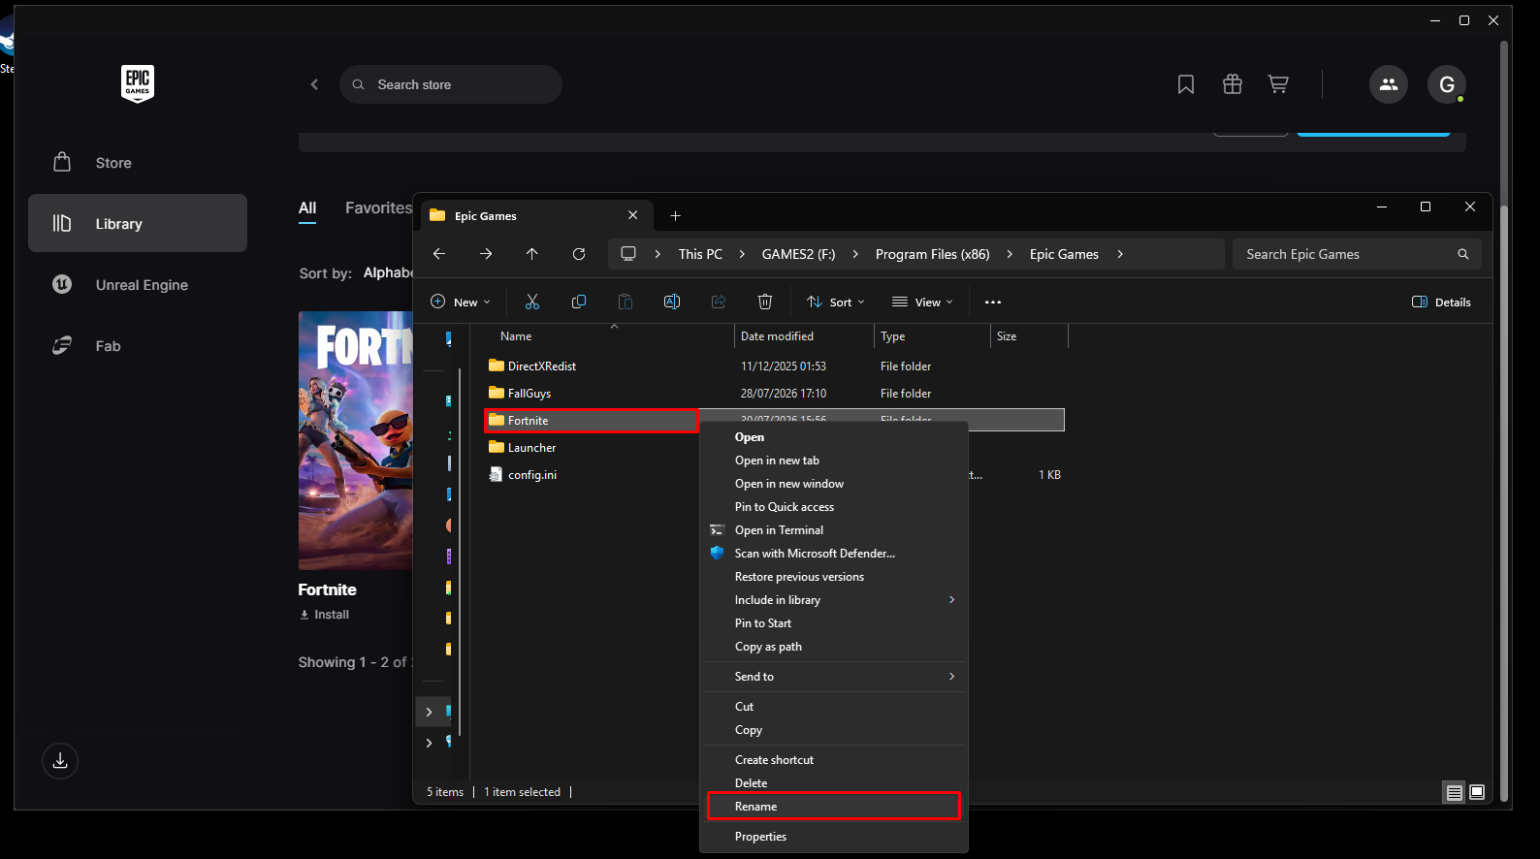Screen dimensions: 1540x859
Task: Add a new Explorer tab
Action: pos(676,215)
